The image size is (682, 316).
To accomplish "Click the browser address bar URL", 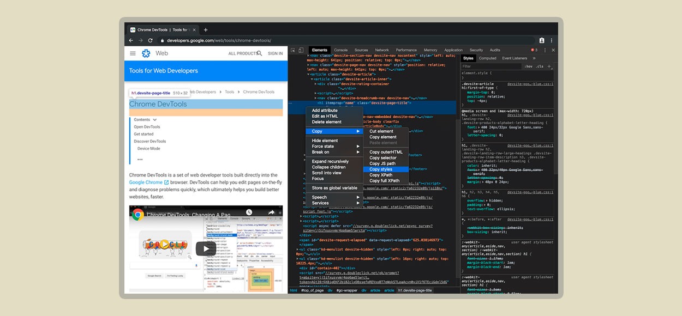I will [x=219, y=40].
